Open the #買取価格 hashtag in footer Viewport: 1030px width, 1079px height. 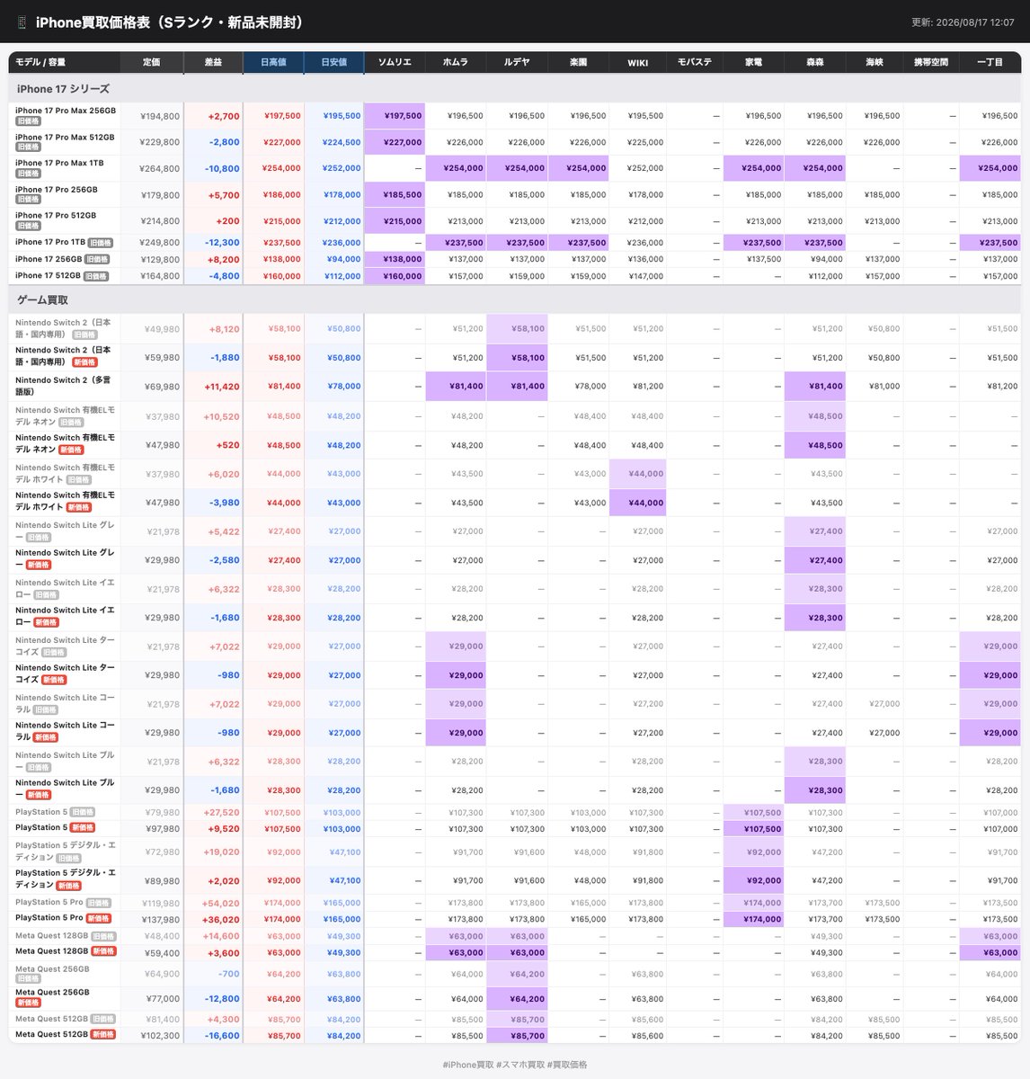tap(567, 1065)
